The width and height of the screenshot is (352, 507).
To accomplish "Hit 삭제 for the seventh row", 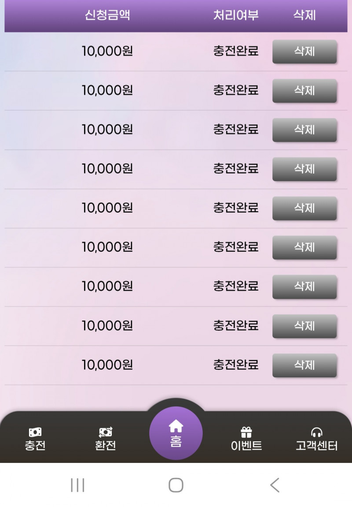I will tap(304, 287).
